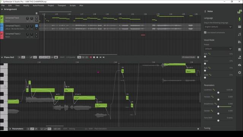This screenshot has width=243, height=137.
Task: Close the Parameters panel with X
Action: (198, 129)
